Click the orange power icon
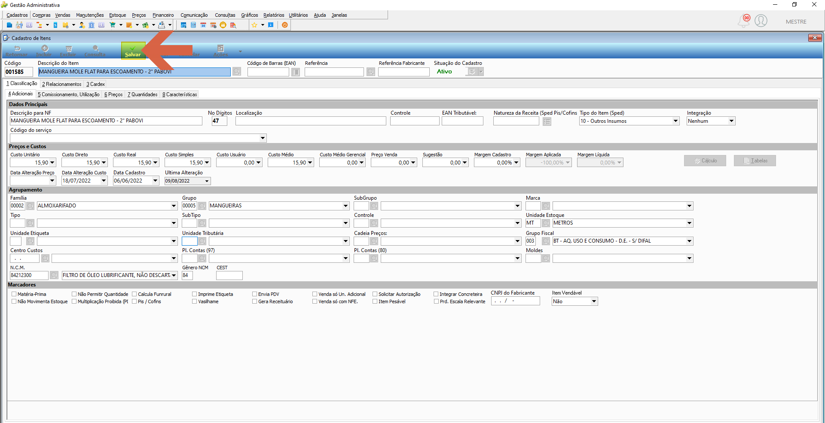 [285, 25]
